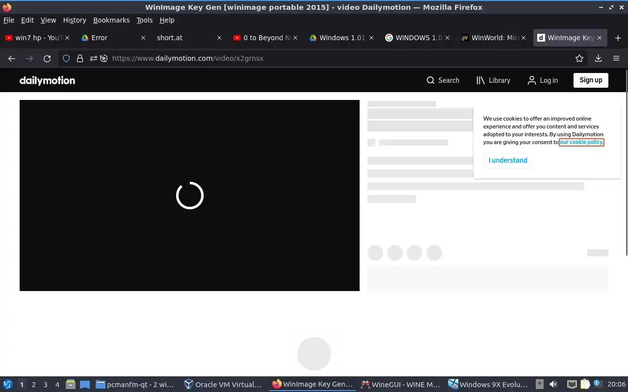The image size is (628, 392).
Task: Close the 'win7 hp' tab
Action: [x=67, y=38]
